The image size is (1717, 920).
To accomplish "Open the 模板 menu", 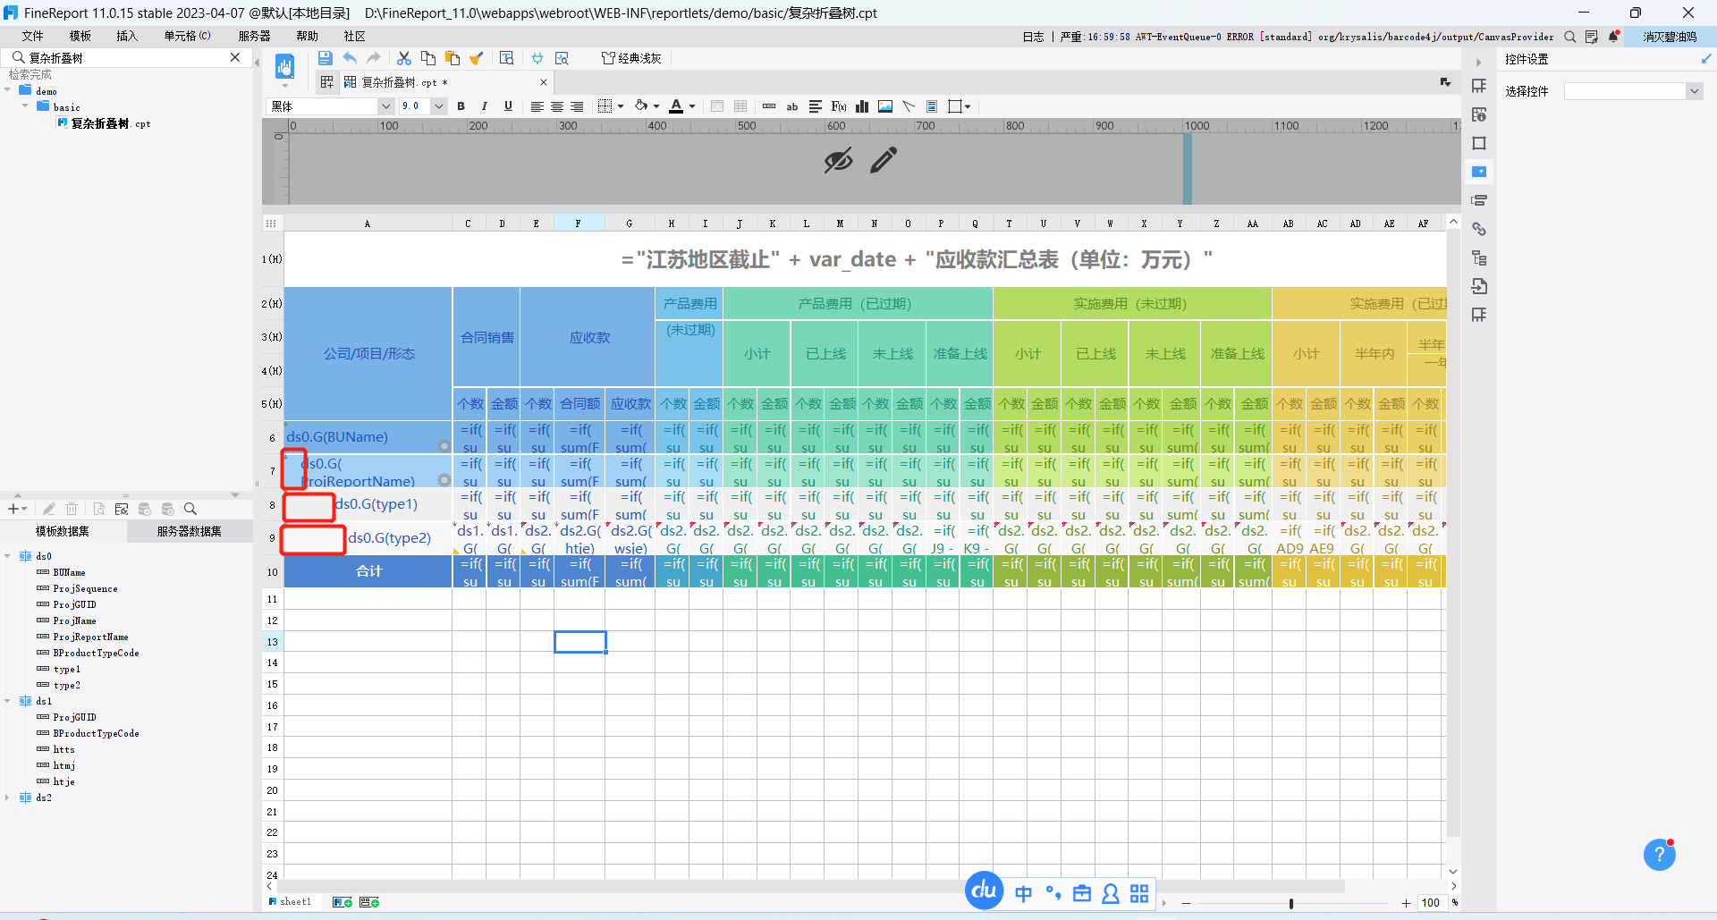I will tap(80, 36).
